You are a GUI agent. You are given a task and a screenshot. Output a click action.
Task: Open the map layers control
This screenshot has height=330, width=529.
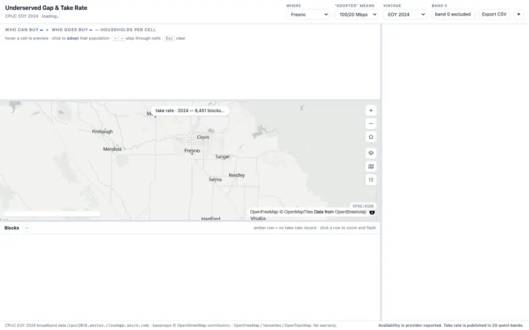pos(371,153)
